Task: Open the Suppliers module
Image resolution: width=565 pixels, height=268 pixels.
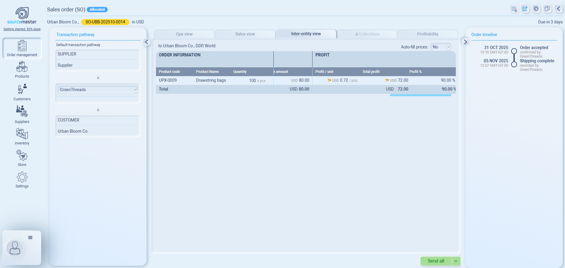Action: (22, 114)
